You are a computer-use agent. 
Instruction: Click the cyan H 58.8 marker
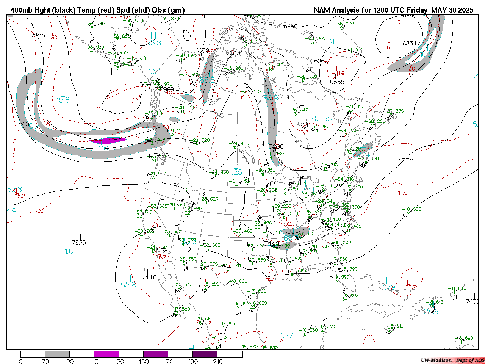click(x=153, y=40)
